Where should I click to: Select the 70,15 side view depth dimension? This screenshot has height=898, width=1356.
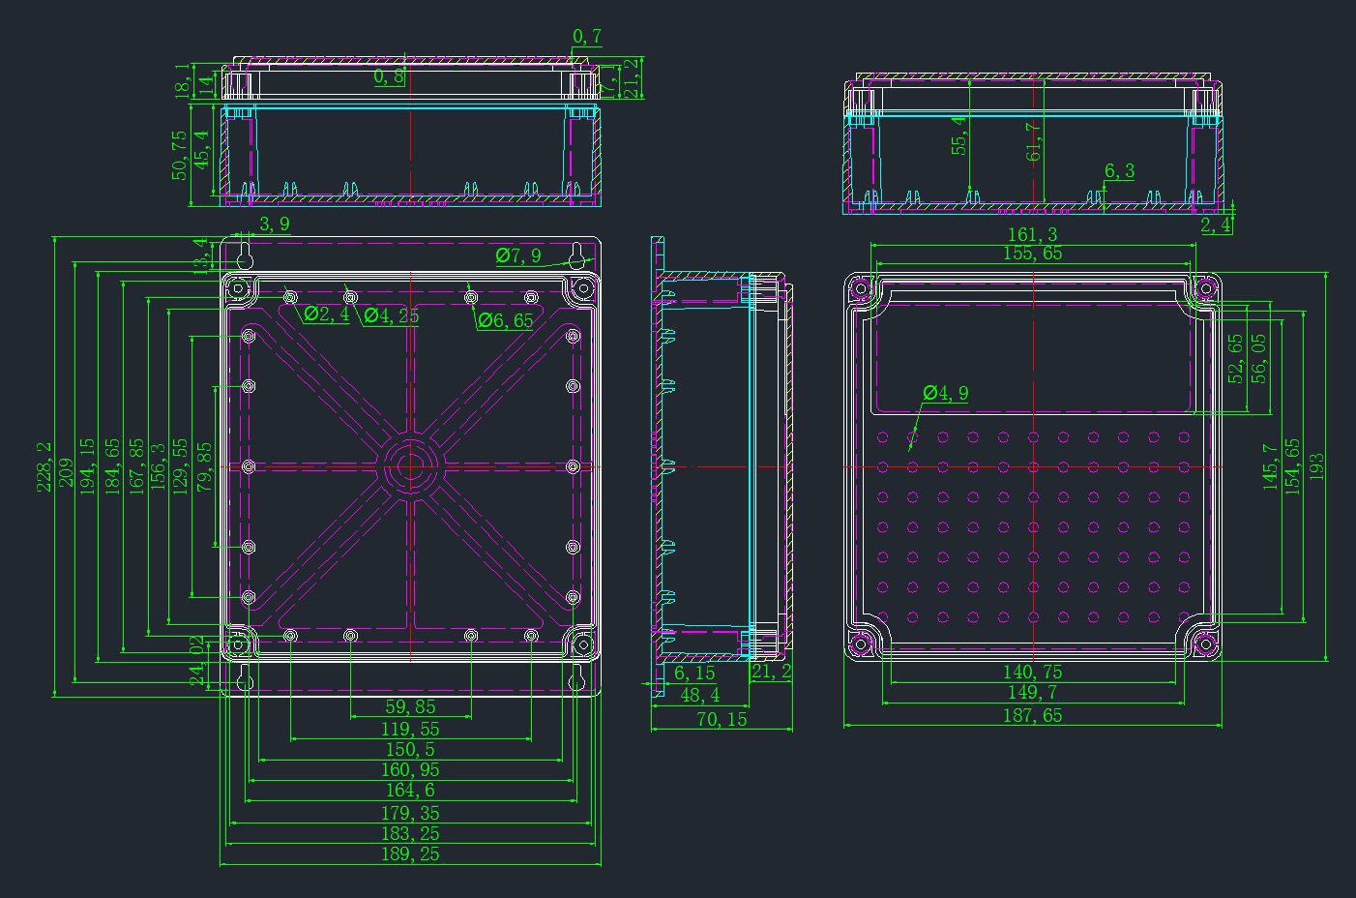pos(721,718)
